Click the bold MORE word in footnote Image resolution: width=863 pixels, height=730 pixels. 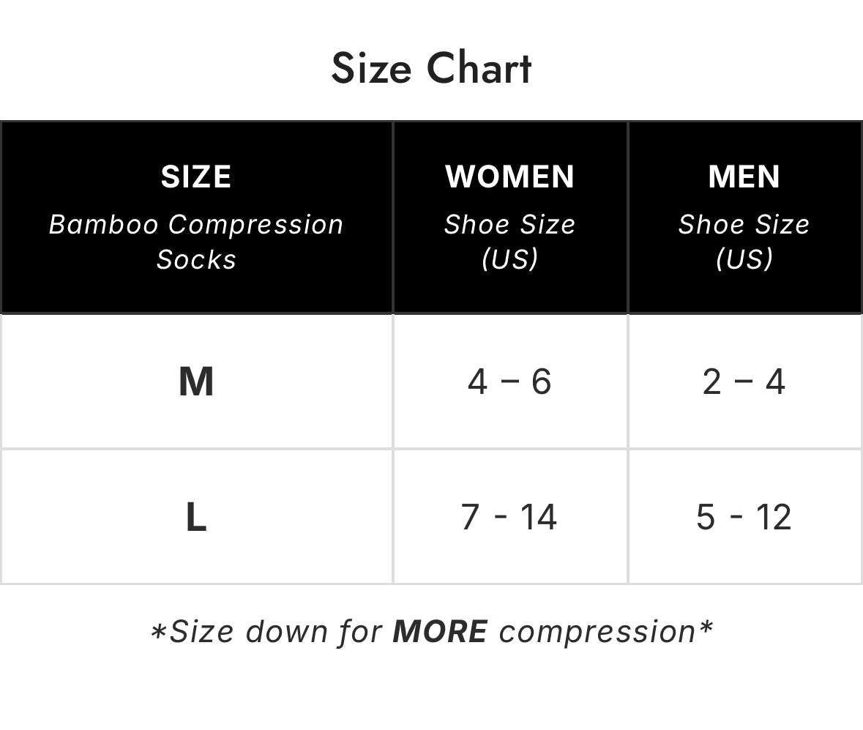(x=440, y=632)
